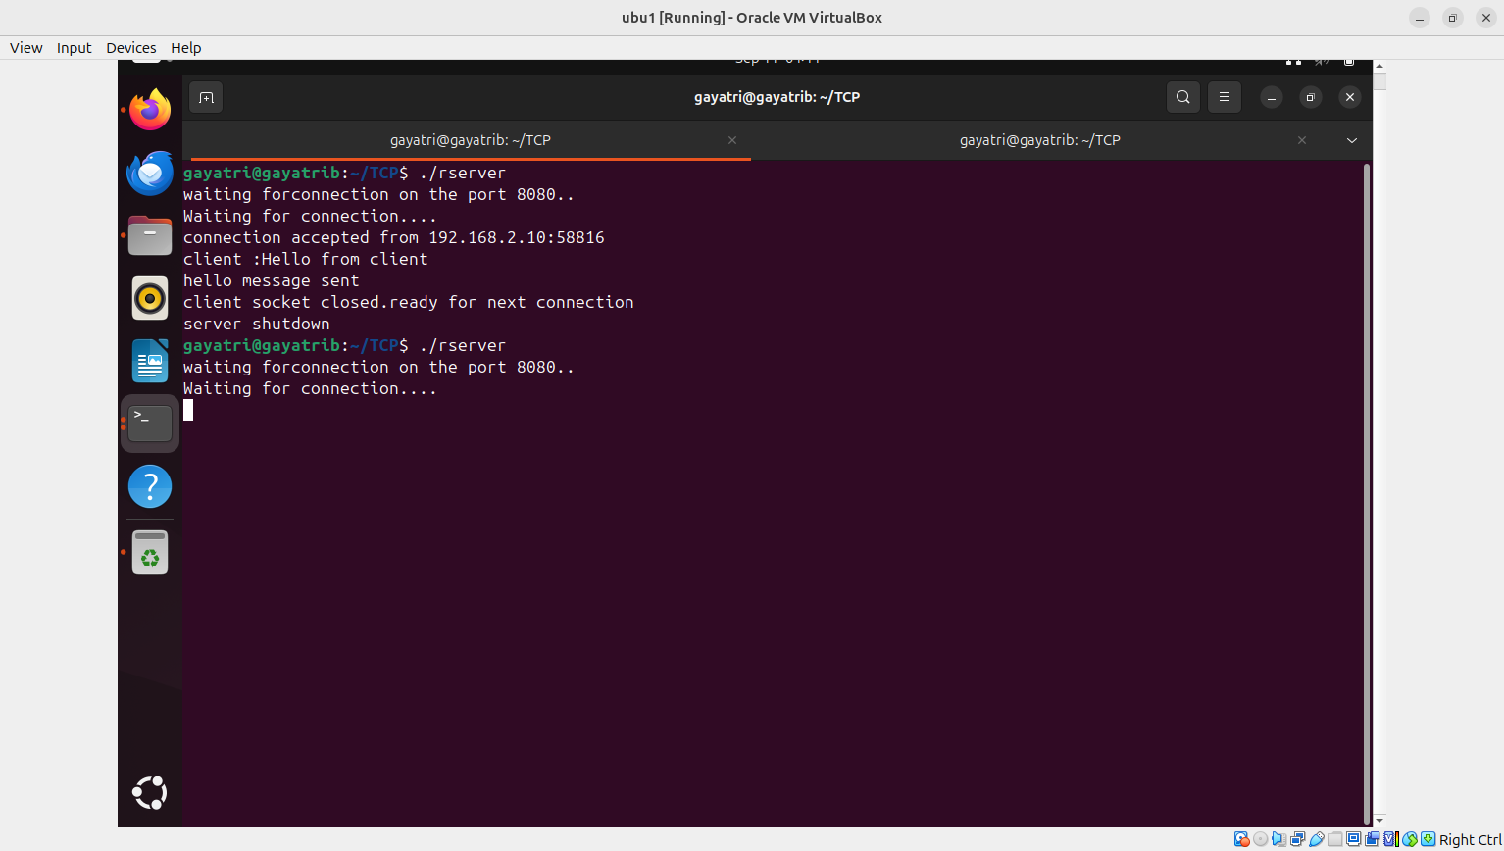Close the second terminal tab
1504x851 pixels.
[x=1302, y=140]
